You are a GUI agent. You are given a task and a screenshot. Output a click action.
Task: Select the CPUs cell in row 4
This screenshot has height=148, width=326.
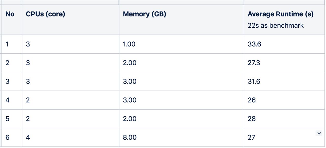point(71,100)
